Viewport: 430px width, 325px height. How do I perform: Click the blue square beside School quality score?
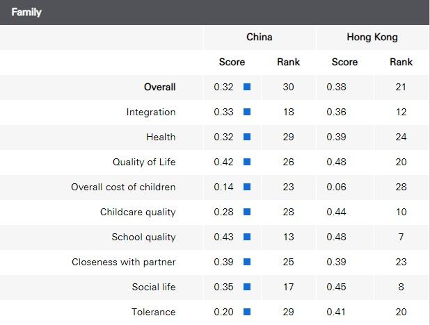tap(246, 237)
